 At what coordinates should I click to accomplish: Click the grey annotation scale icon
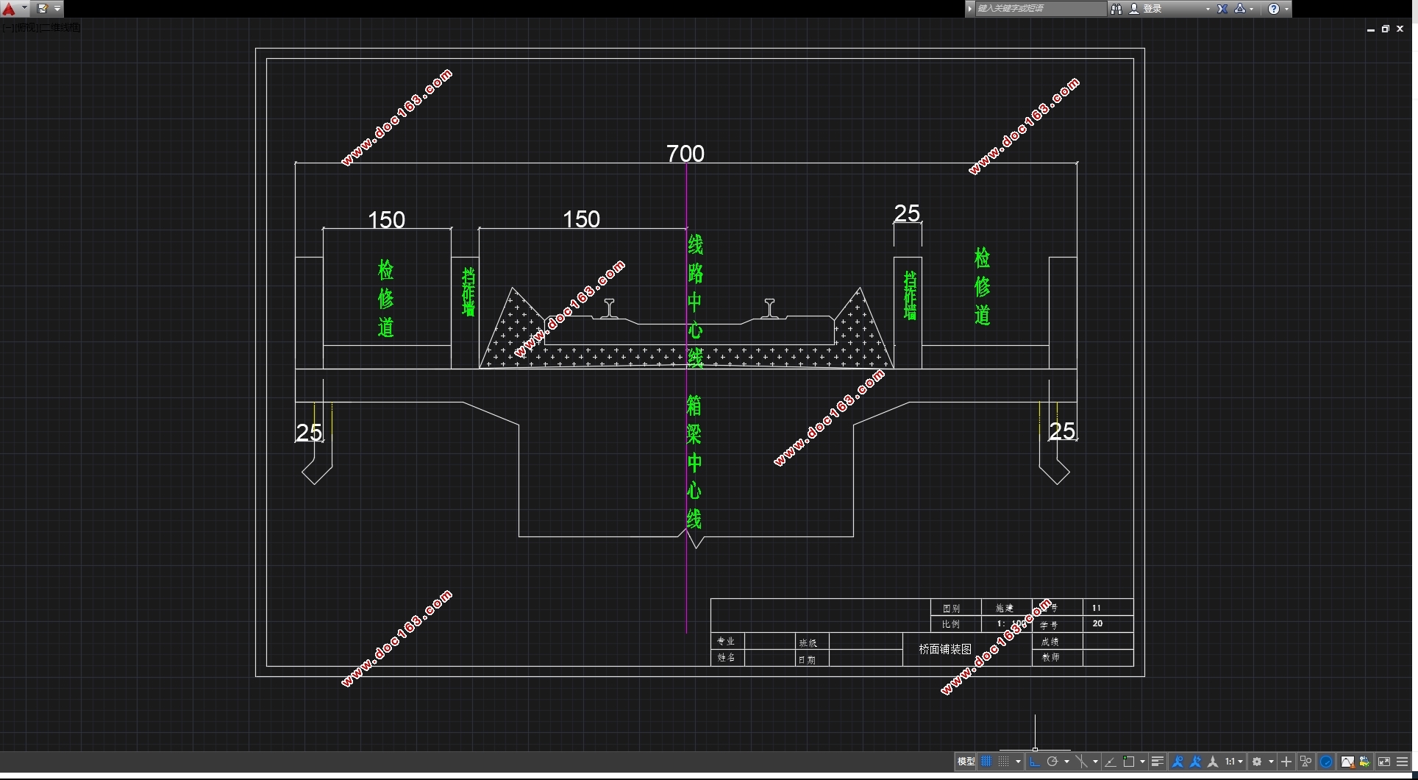tap(1213, 762)
